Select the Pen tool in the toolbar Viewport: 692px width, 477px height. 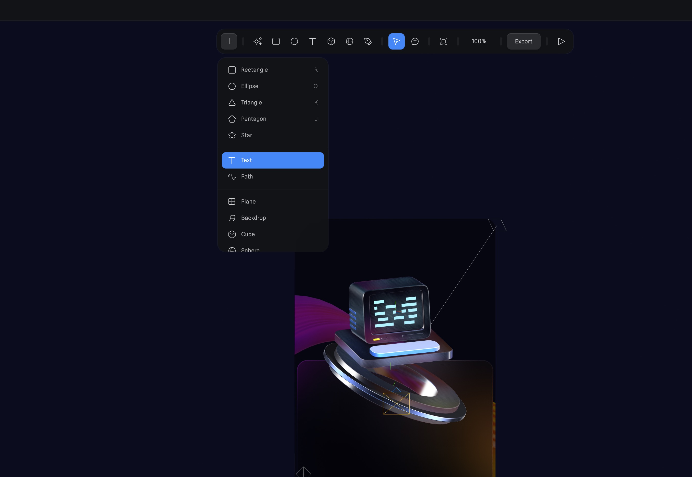pos(368,41)
